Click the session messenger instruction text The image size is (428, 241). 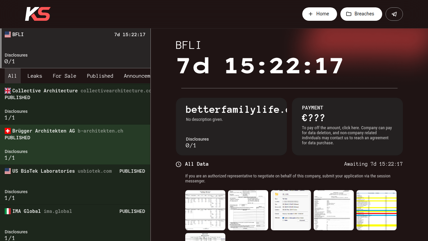pos(288,178)
